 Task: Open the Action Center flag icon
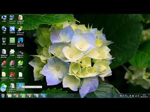click(130, 96)
